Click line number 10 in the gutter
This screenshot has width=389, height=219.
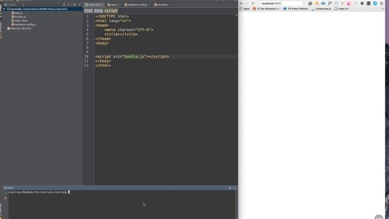[x=86, y=57]
